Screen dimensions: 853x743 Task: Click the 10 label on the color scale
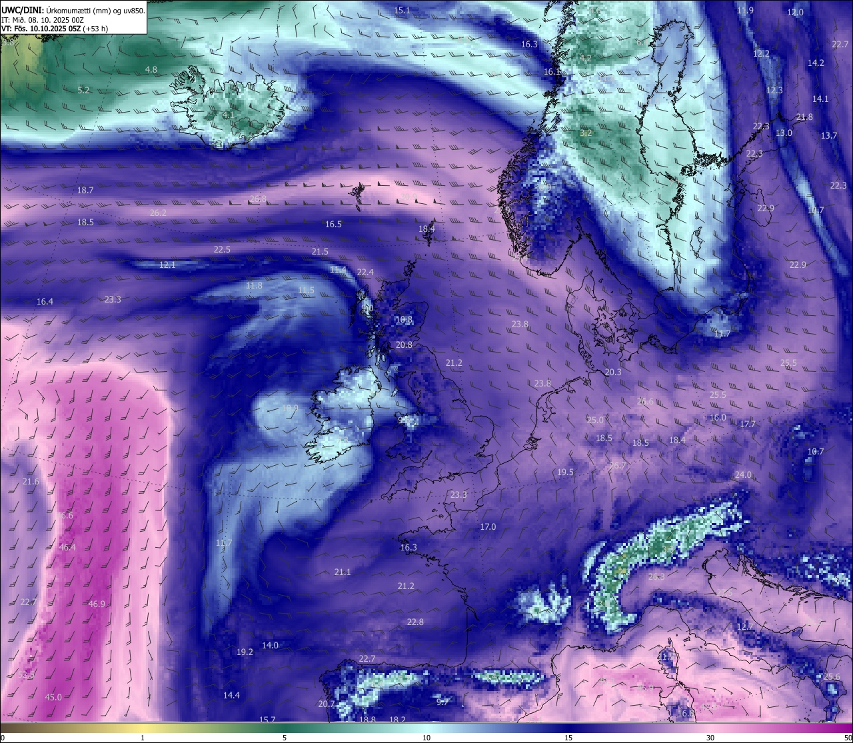click(426, 738)
